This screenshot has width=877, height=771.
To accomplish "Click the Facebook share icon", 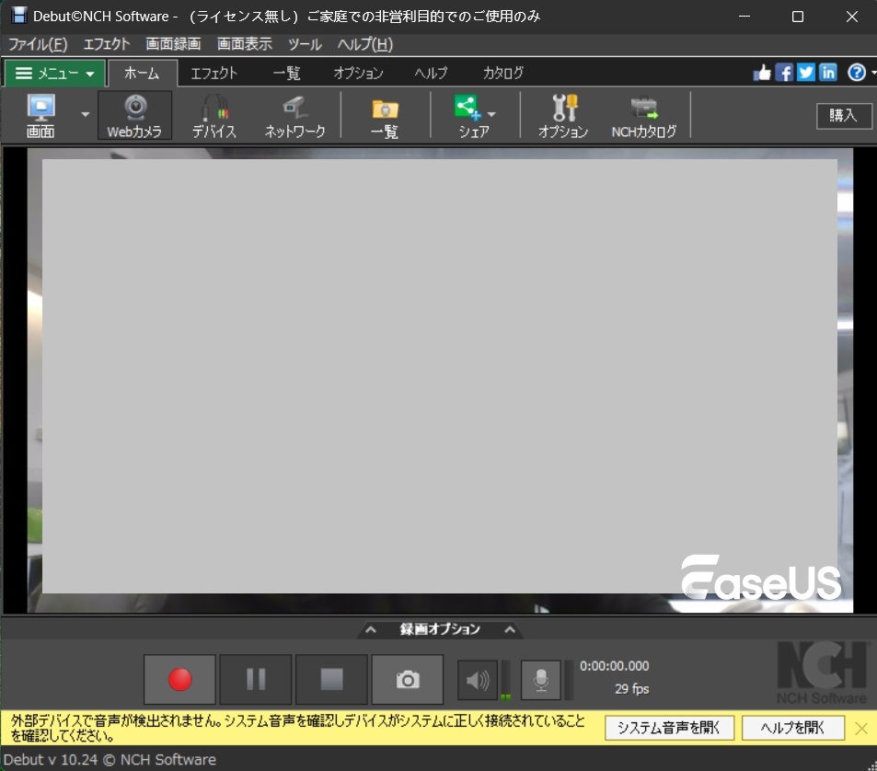I will point(784,73).
